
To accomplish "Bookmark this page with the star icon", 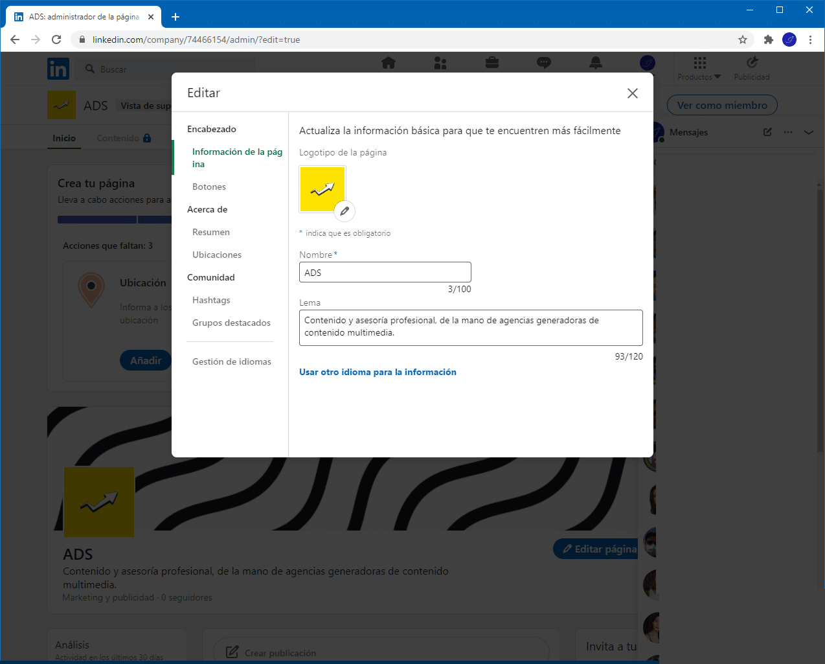I will pos(743,40).
